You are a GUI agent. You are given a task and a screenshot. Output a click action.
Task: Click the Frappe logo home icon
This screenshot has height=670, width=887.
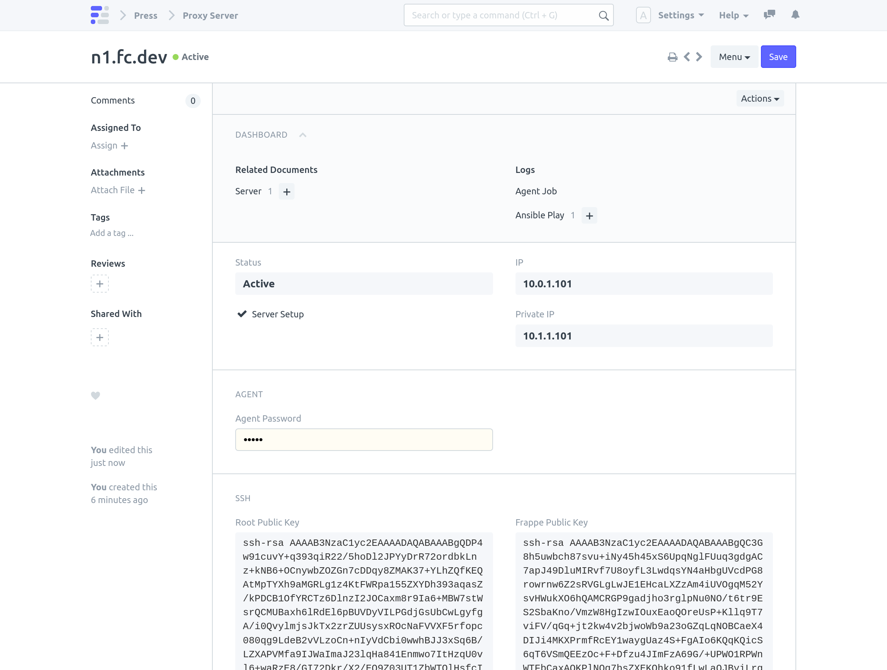click(x=99, y=15)
